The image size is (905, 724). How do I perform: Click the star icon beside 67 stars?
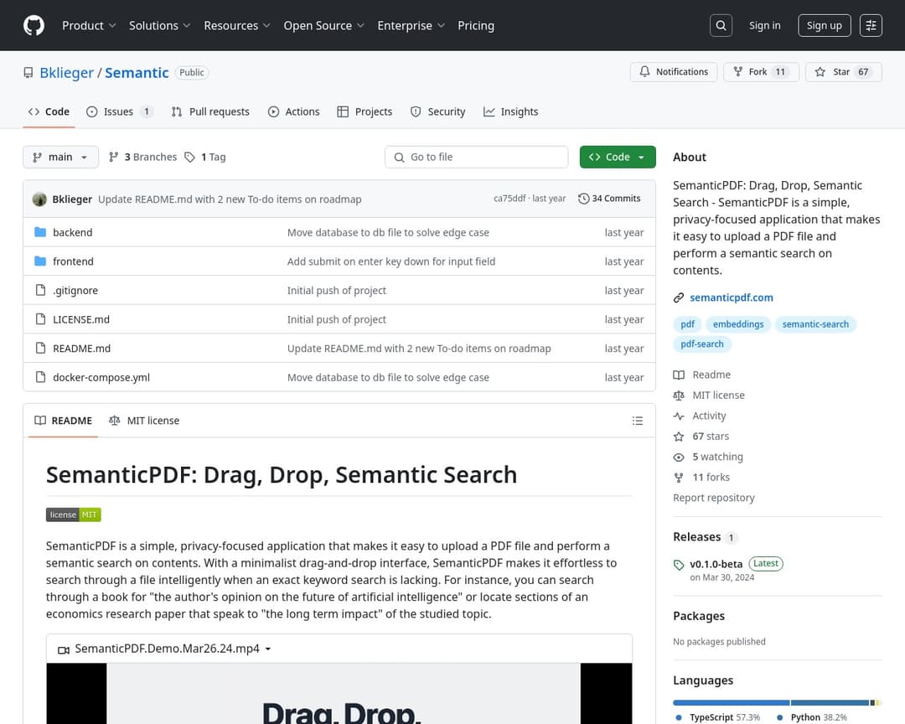coord(679,437)
